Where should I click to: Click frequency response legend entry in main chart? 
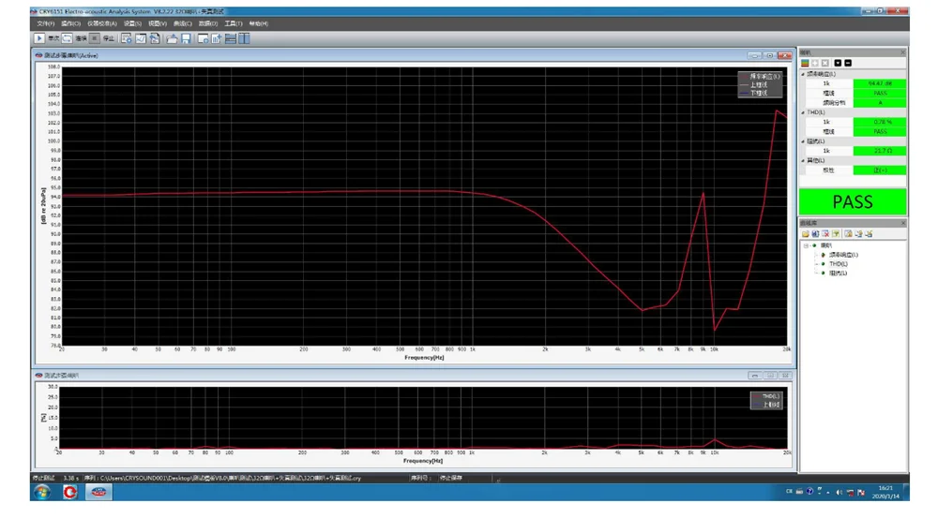(x=761, y=77)
